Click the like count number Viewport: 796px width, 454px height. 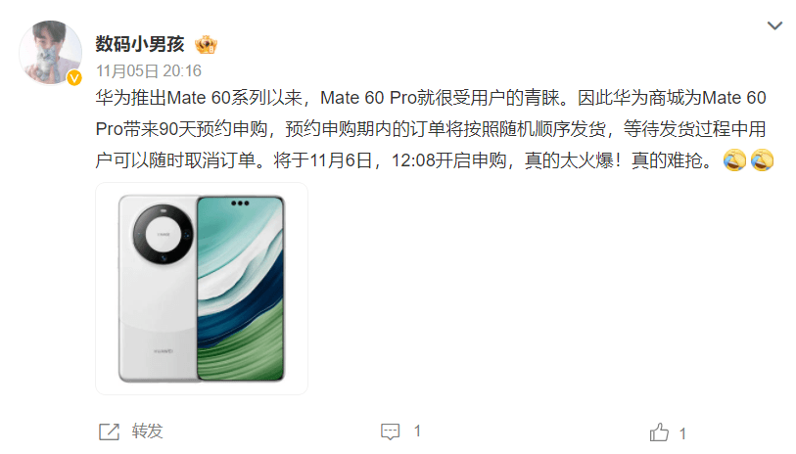[x=682, y=433]
